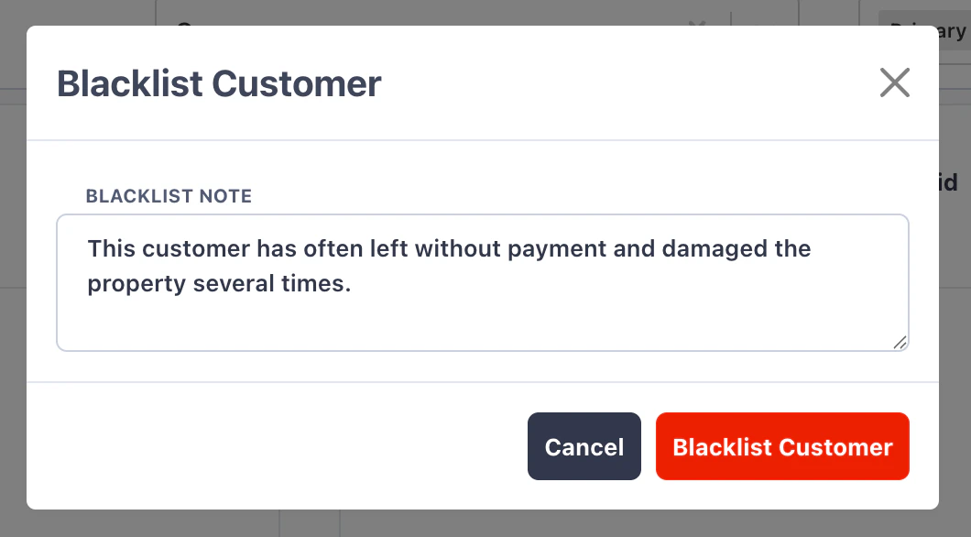Click the BLACKLIST NOTE field label
The image size is (971, 537).
pyautogui.click(x=169, y=195)
